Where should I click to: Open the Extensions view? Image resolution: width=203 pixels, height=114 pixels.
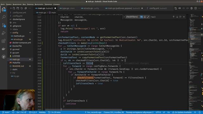click(3, 41)
